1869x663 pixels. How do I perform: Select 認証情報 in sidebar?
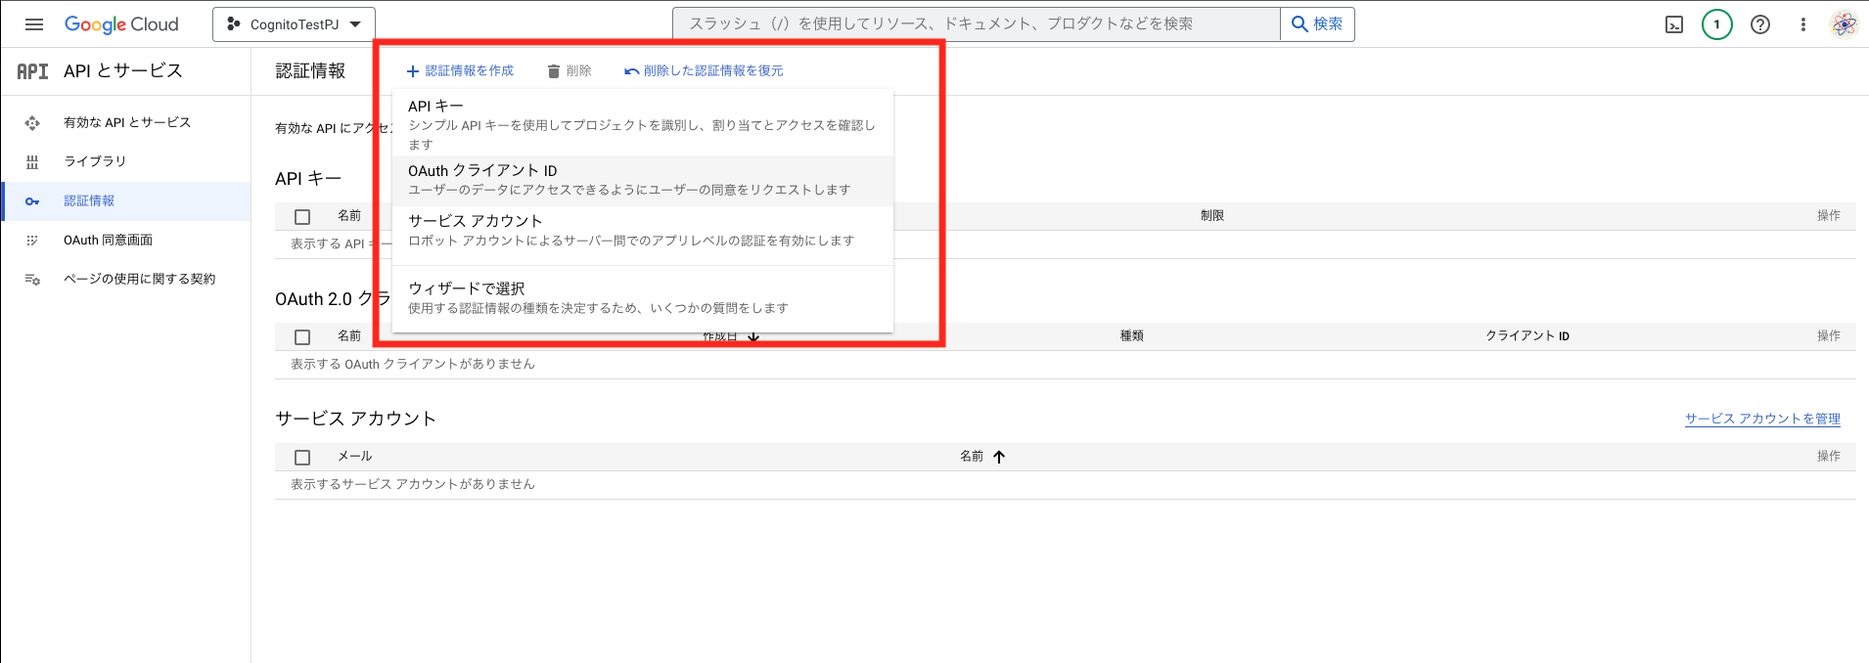[x=126, y=200]
